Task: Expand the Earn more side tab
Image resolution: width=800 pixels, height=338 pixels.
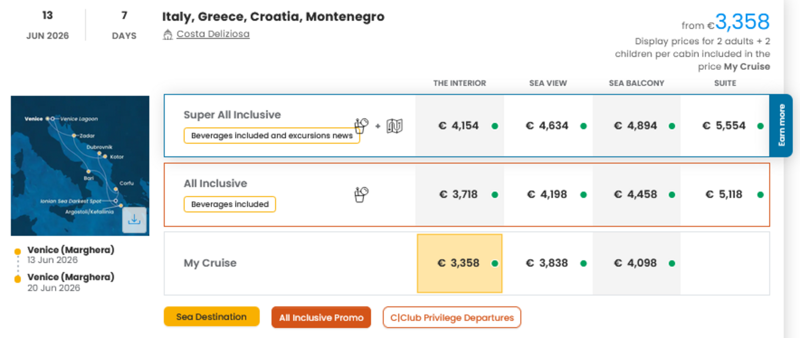Action: [781, 125]
